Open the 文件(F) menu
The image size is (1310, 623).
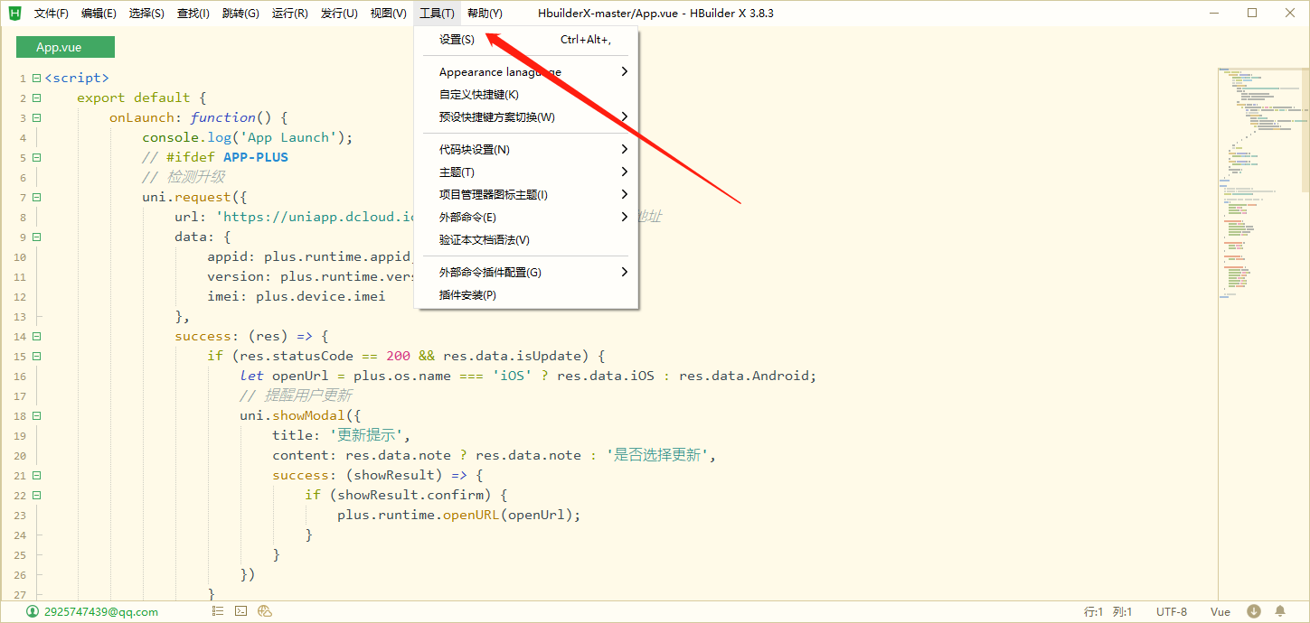[x=50, y=13]
